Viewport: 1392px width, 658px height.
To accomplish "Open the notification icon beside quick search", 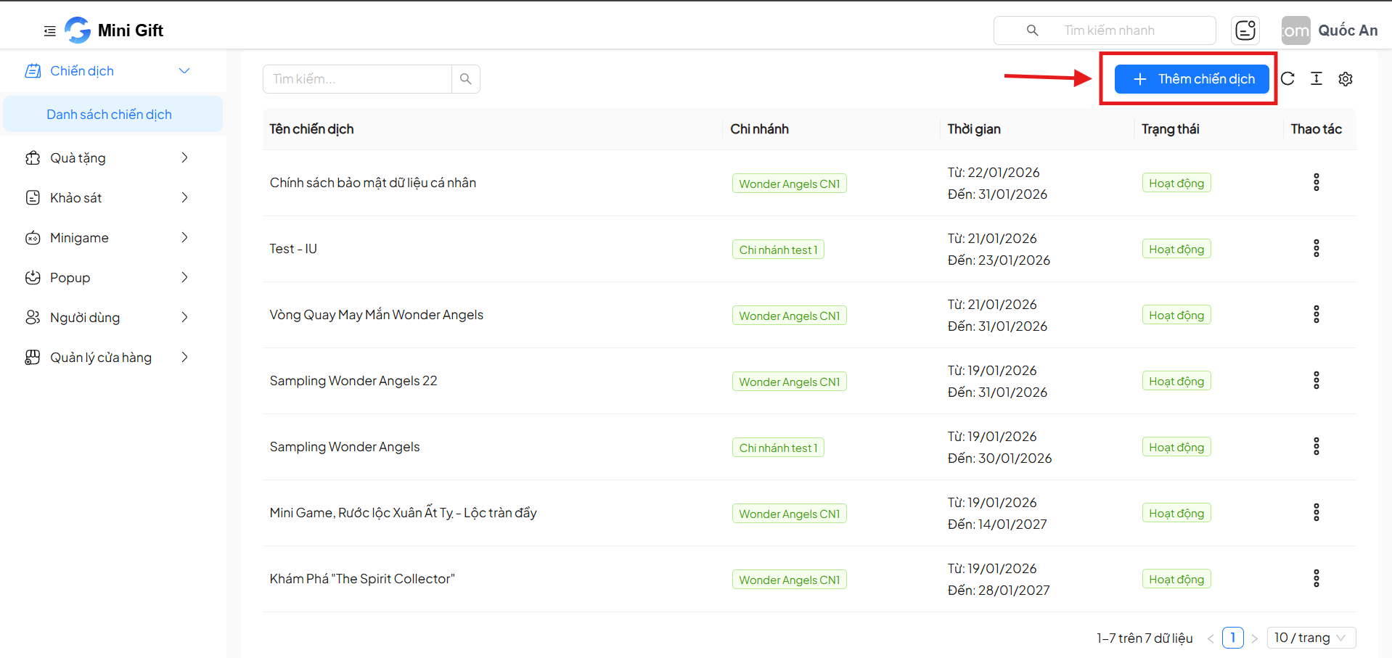I will point(1245,30).
